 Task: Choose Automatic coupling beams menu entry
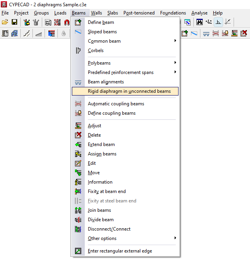[x=125, y=104]
